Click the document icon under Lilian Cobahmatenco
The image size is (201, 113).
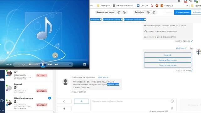click(15, 101)
